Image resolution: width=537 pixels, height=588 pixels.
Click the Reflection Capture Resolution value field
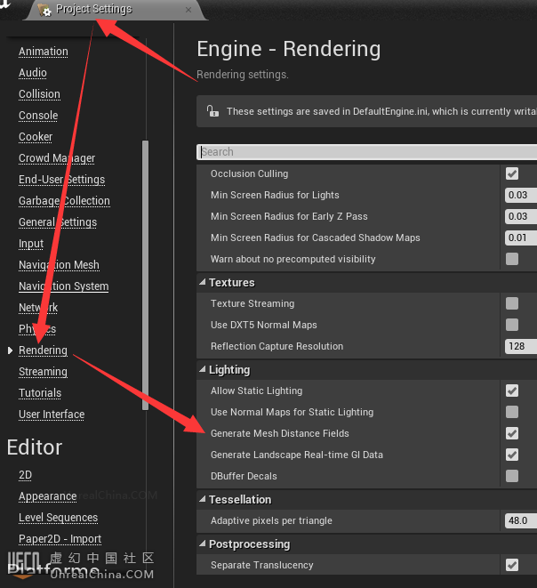coord(520,346)
